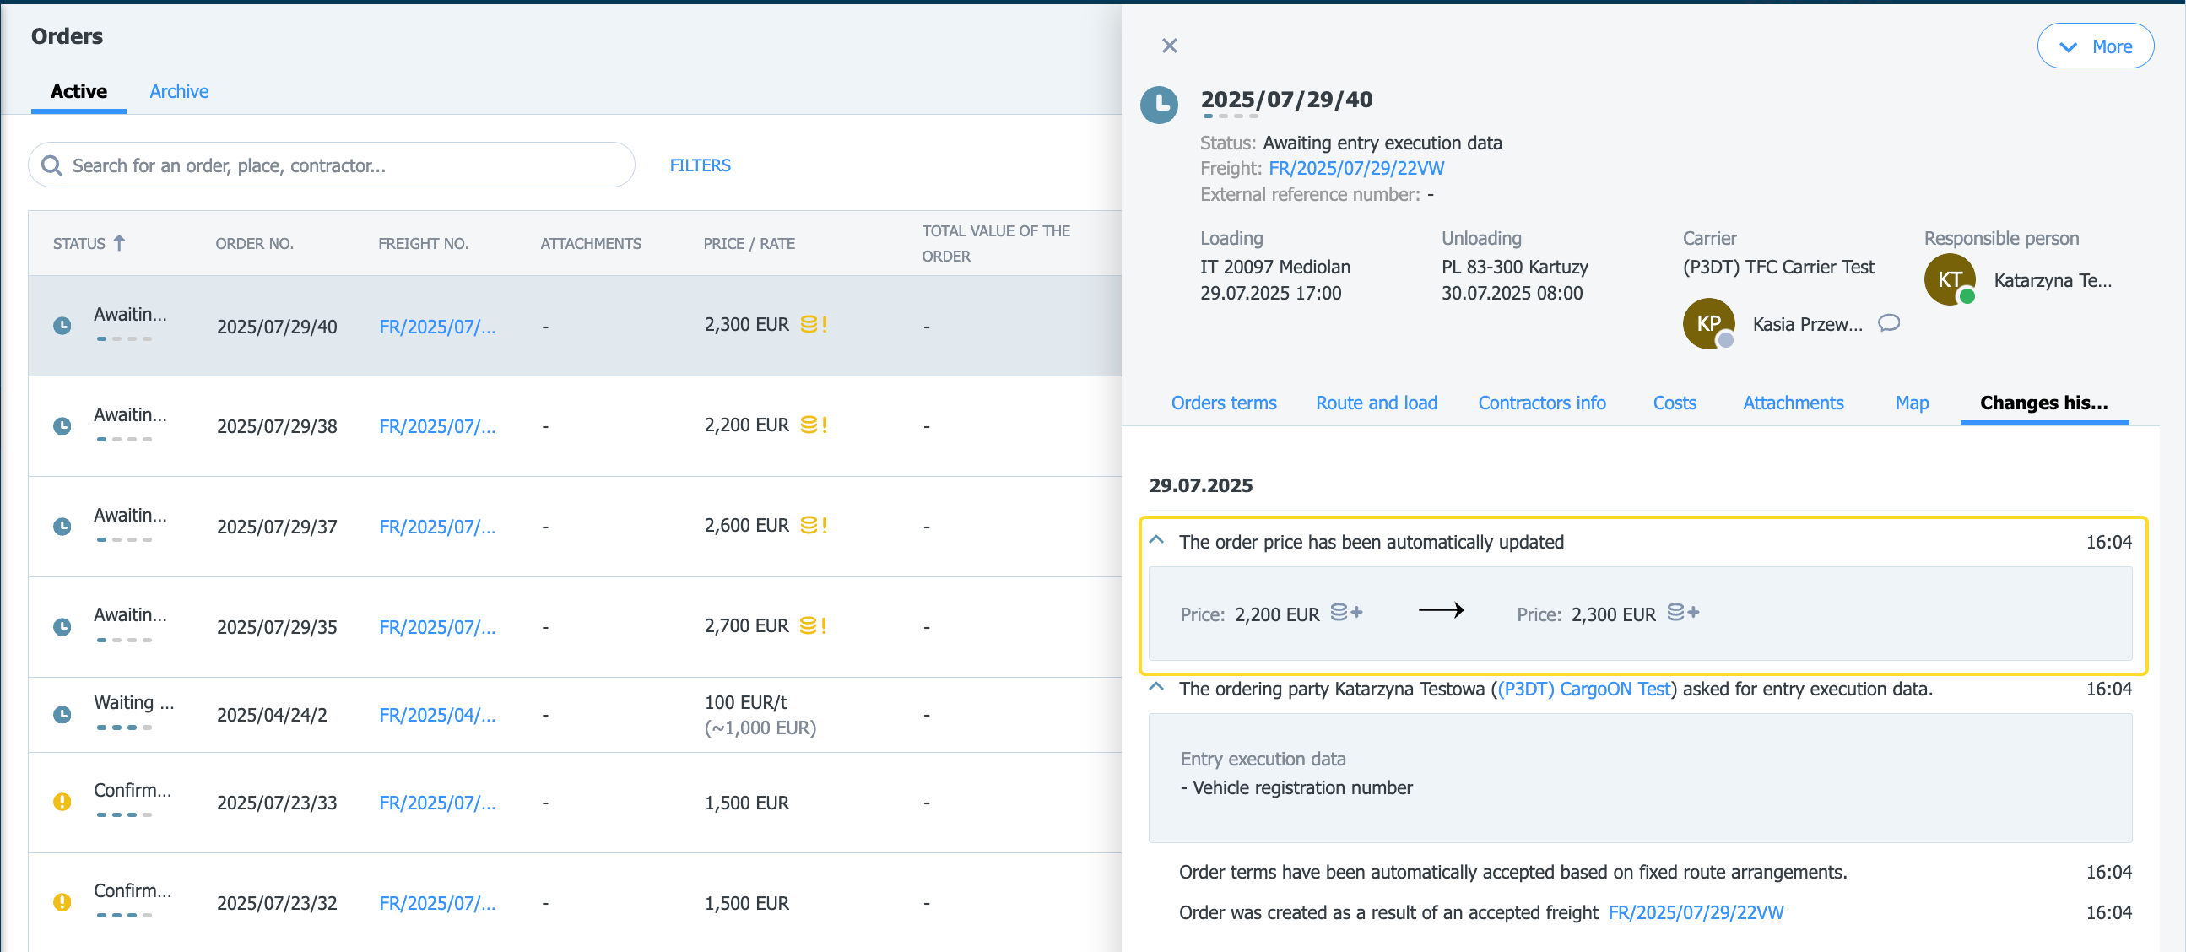Screen dimensions: 2186x952
Task: Open the More dropdown menu
Action: 2094,46
